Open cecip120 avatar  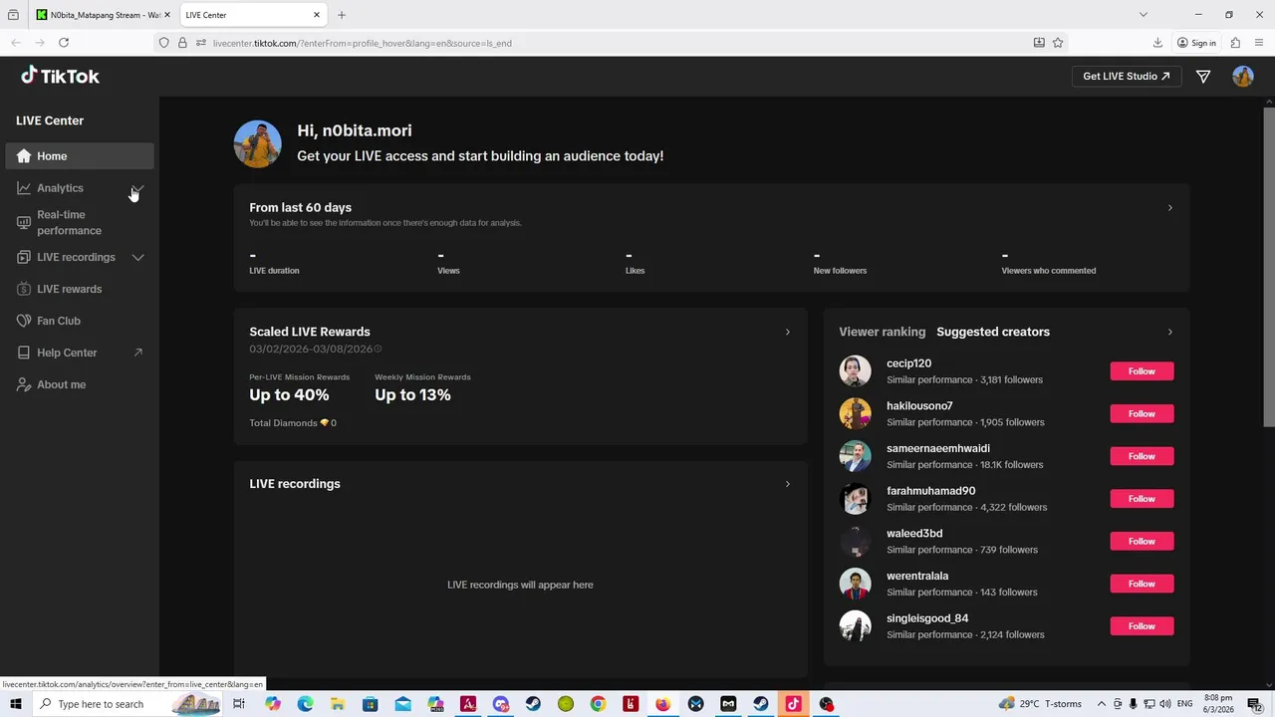pyautogui.click(x=855, y=371)
